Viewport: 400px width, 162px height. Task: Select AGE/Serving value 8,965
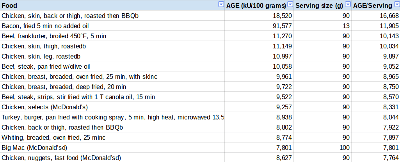[375, 77]
